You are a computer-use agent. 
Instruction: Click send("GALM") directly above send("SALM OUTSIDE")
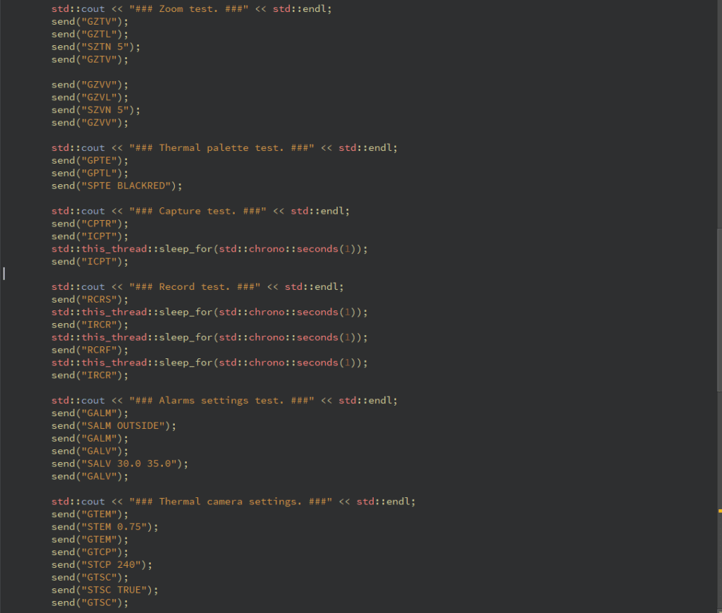[x=90, y=413]
